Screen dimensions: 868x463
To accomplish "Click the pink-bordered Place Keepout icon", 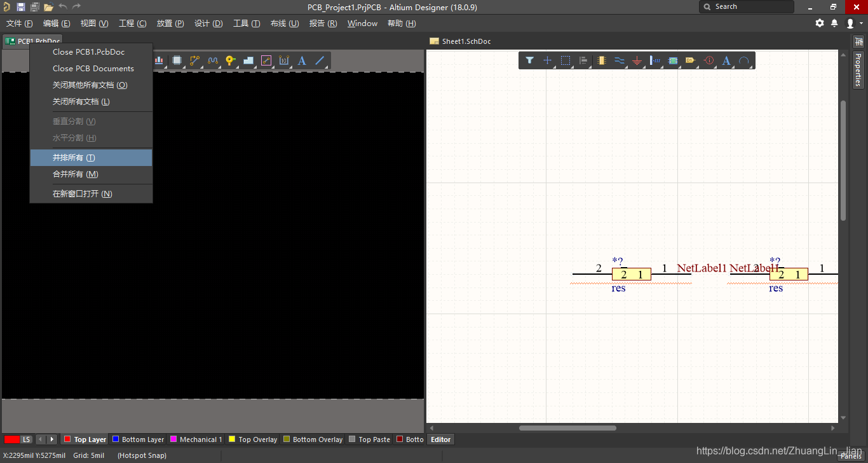I will (x=266, y=60).
